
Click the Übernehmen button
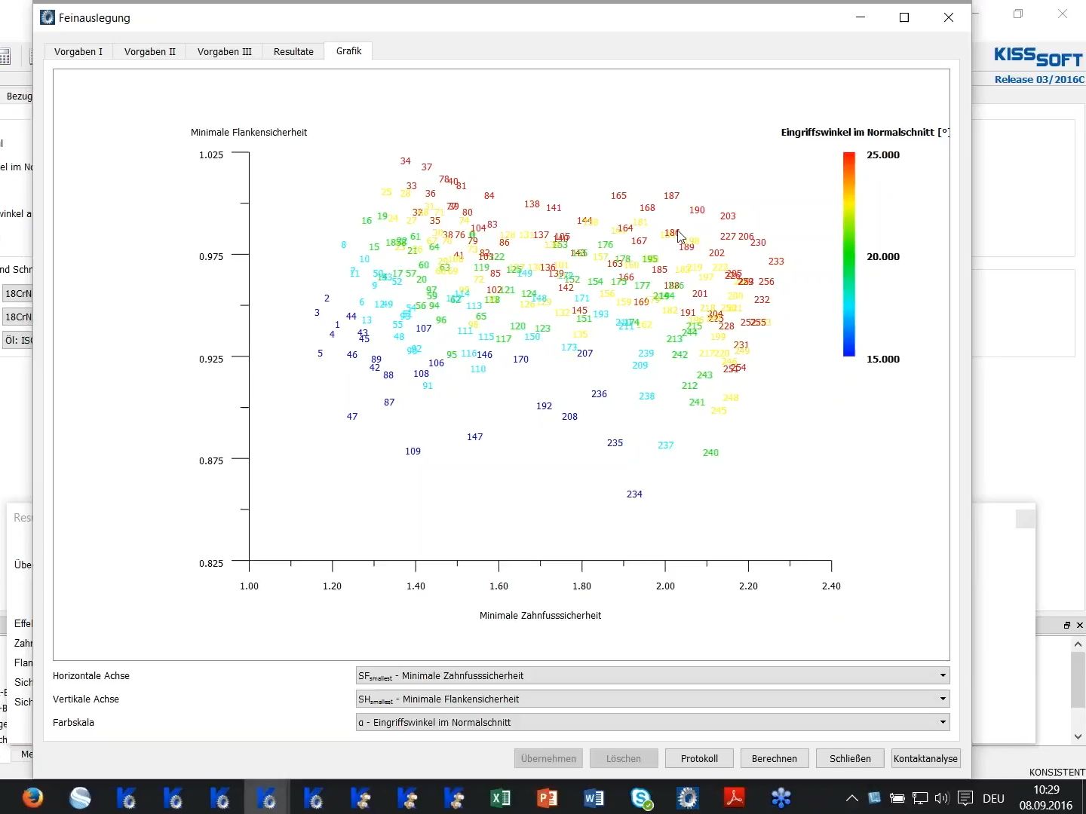point(548,758)
